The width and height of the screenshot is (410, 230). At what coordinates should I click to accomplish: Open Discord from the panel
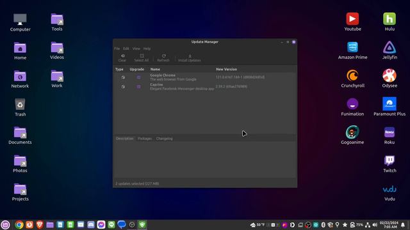point(91,224)
